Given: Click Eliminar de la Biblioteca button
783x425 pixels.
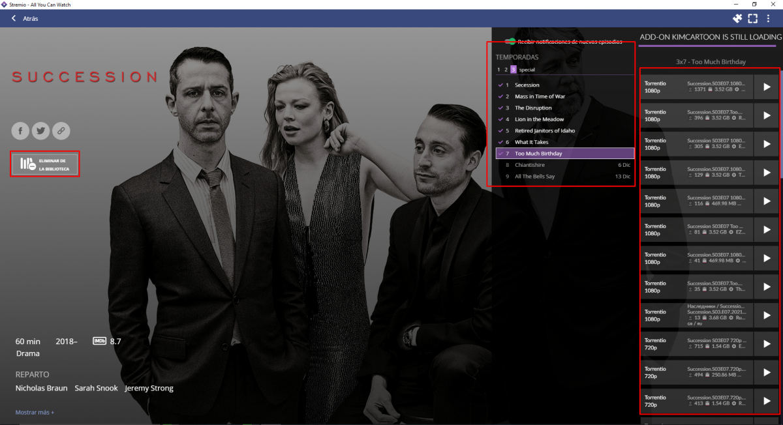Looking at the screenshot, I should [45, 164].
